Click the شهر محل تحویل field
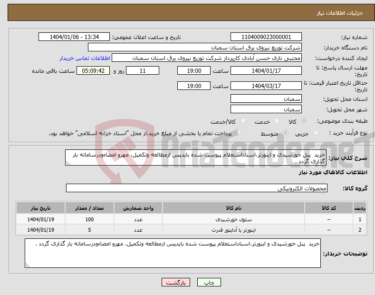375x295 pixels. pyautogui.click(x=266, y=109)
